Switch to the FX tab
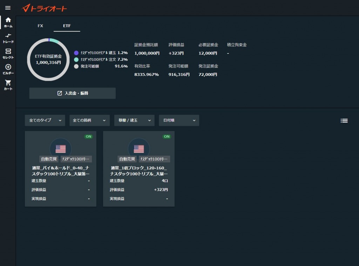This screenshot has width=359, height=266. tap(40, 26)
